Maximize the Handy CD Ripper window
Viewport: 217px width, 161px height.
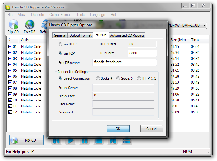(193, 6)
